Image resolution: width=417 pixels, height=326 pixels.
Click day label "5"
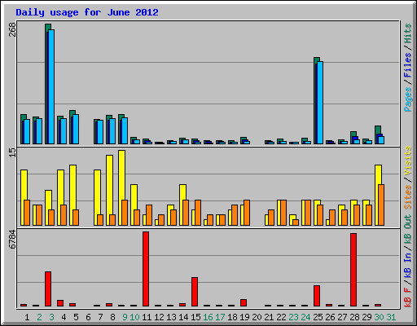76,317
